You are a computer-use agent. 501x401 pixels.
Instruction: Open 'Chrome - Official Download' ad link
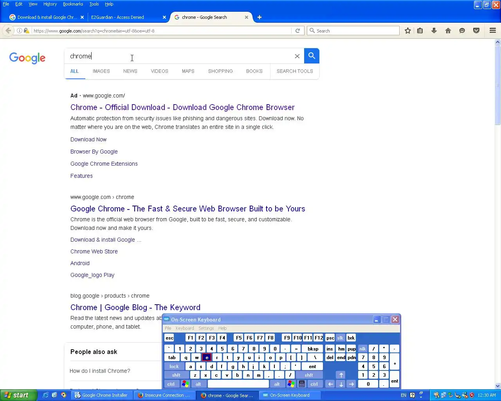[182, 107]
